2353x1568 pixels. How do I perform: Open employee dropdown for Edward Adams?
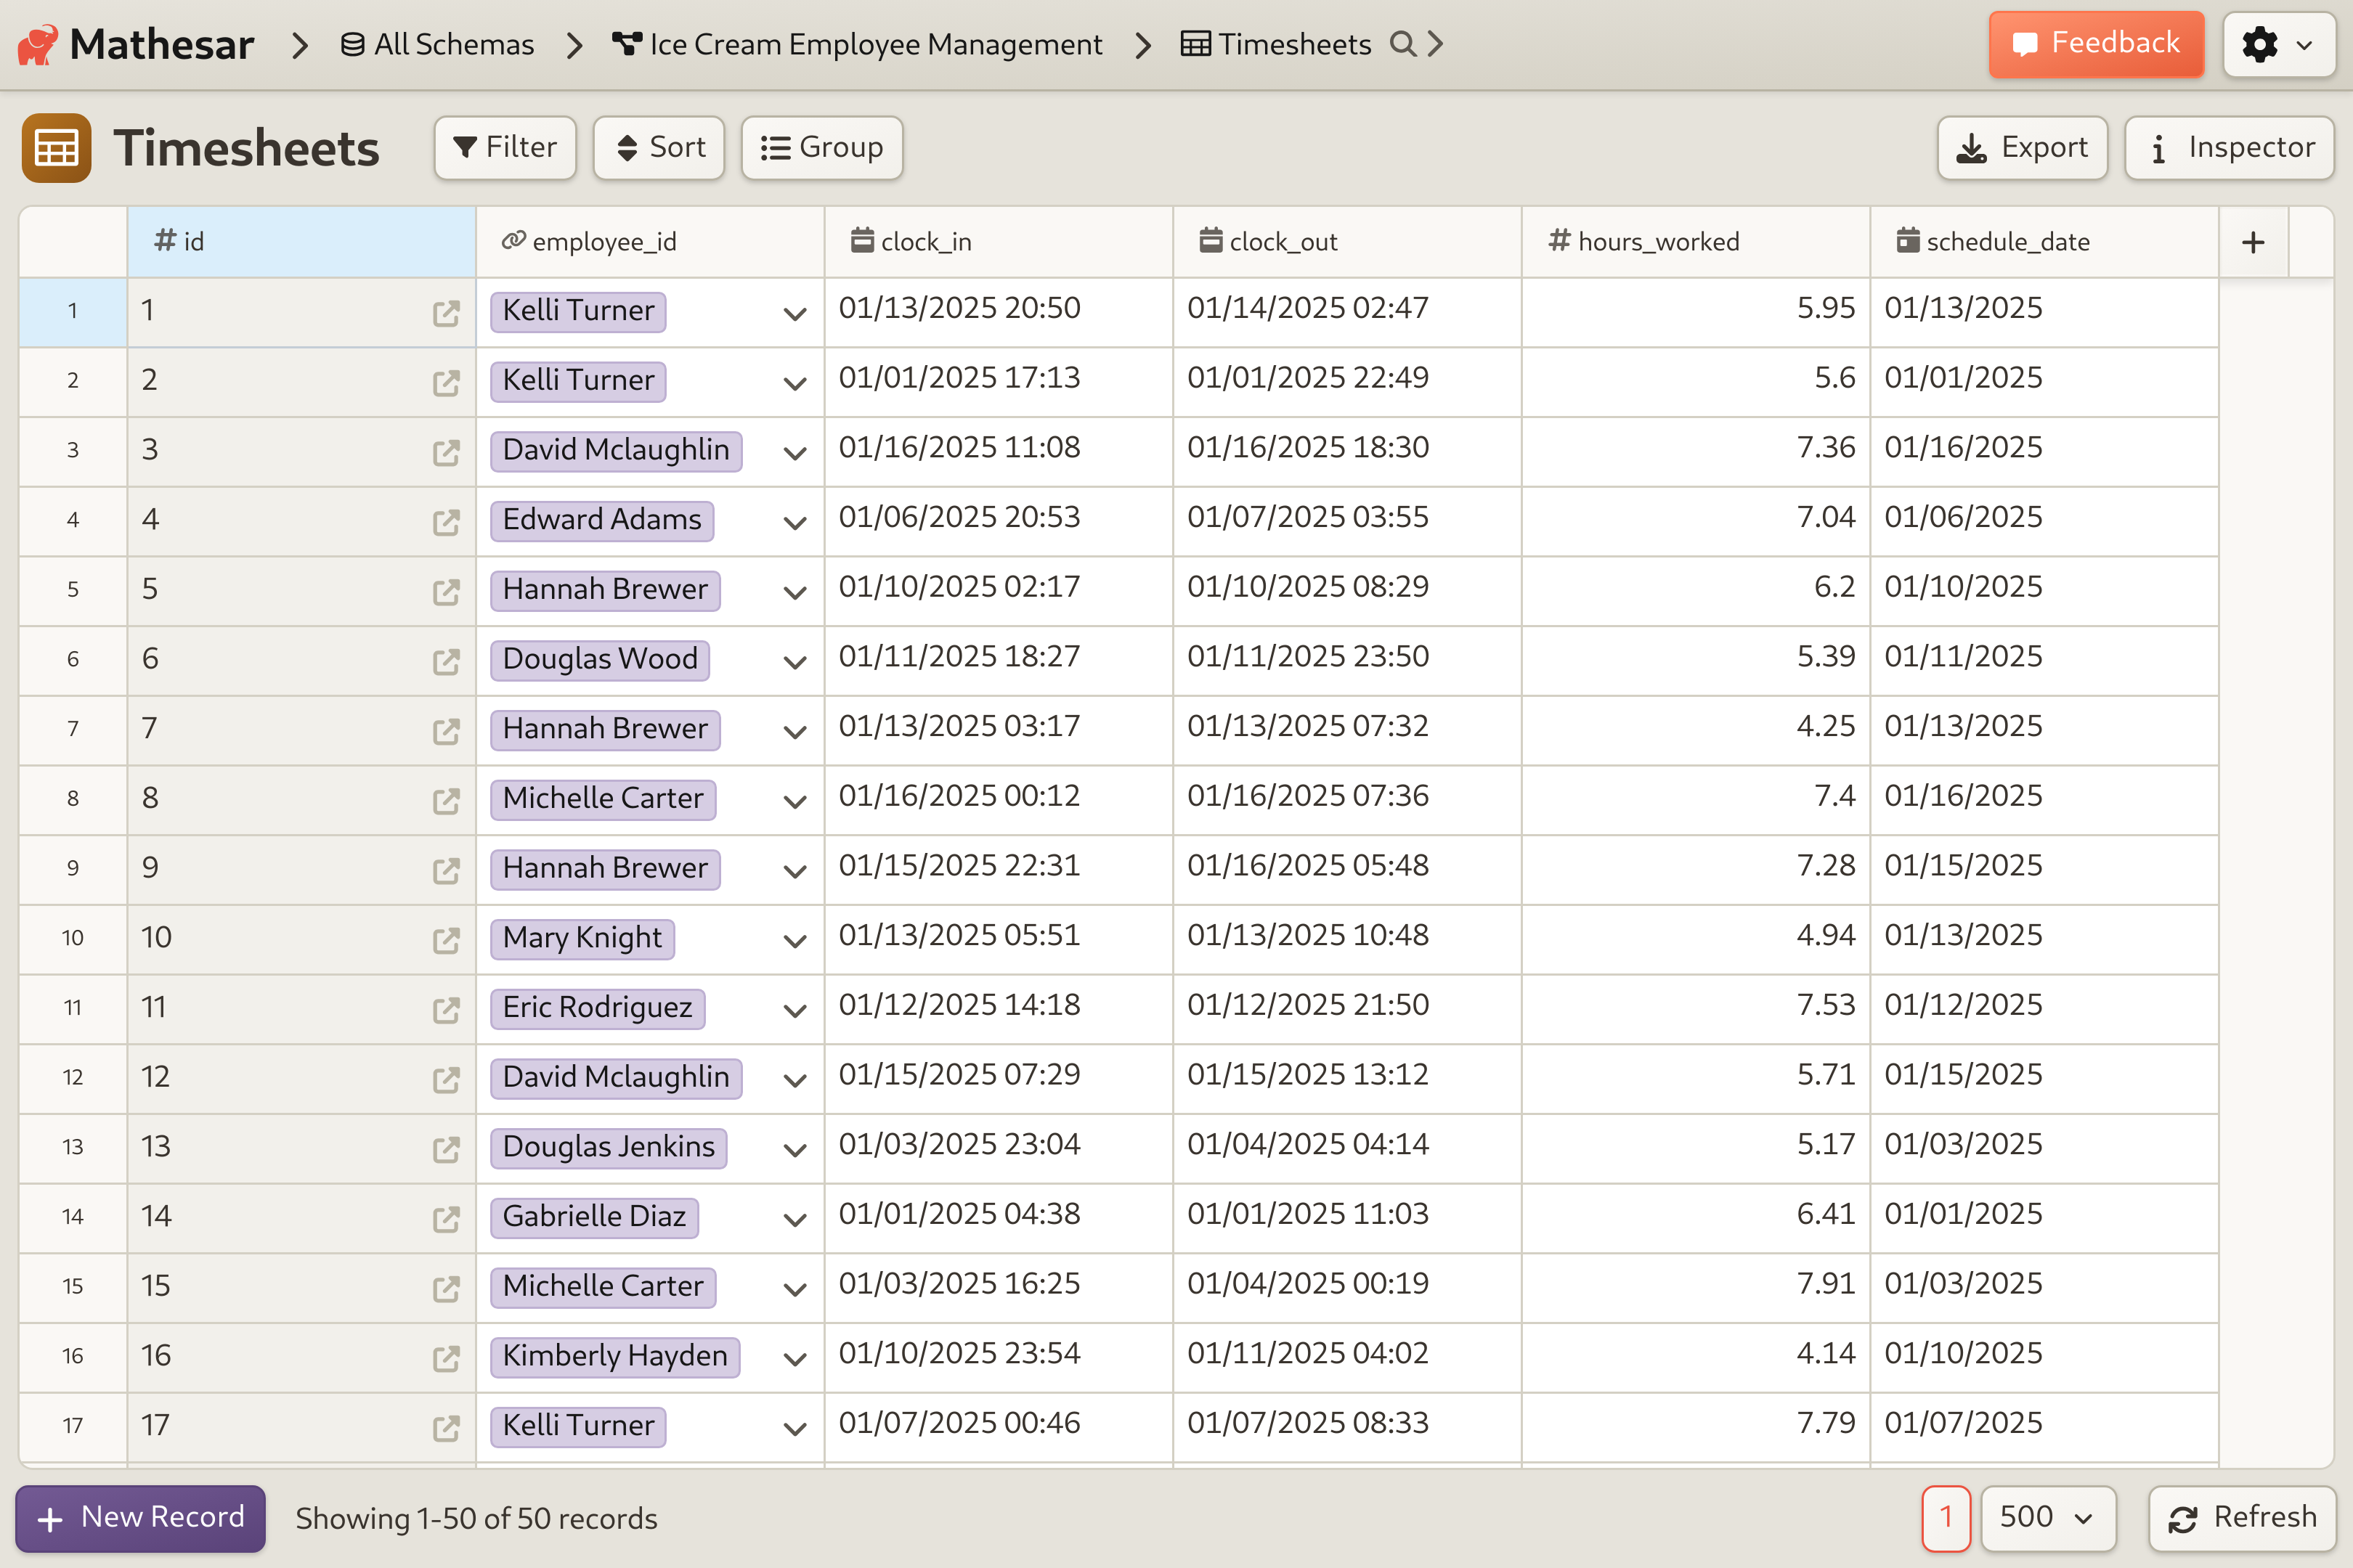[795, 523]
